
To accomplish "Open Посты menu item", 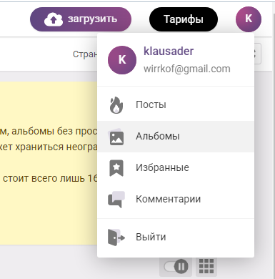I will point(176,104).
